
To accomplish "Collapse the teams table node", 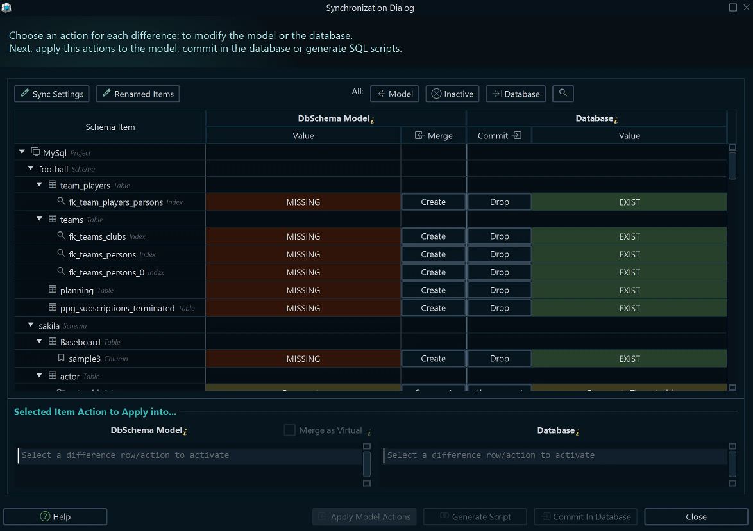I will tap(39, 218).
